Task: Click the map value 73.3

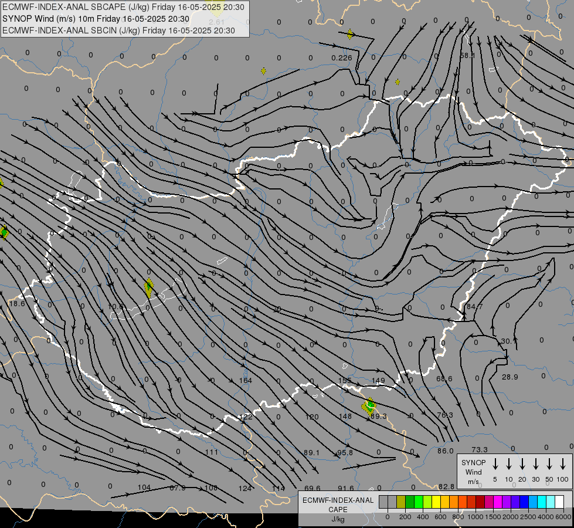Action: [480, 449]
